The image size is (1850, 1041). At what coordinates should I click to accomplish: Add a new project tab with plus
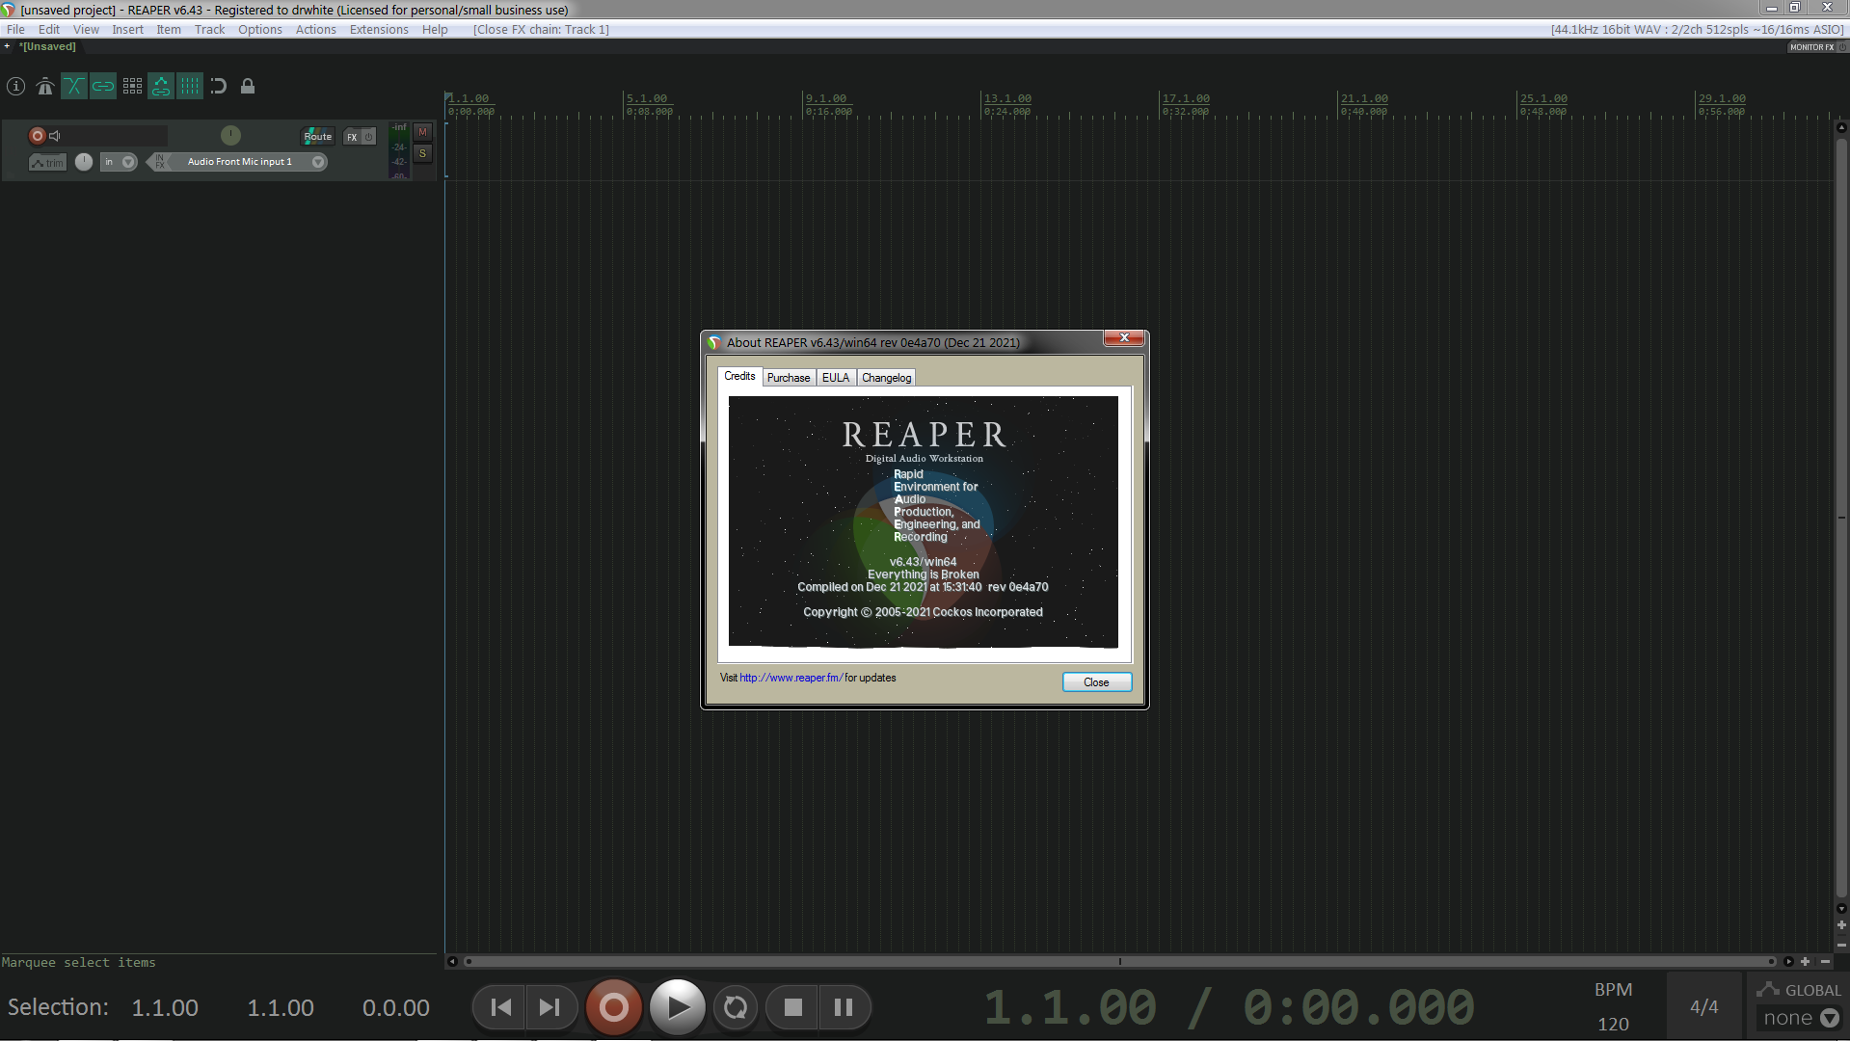(x=7, y=46)
